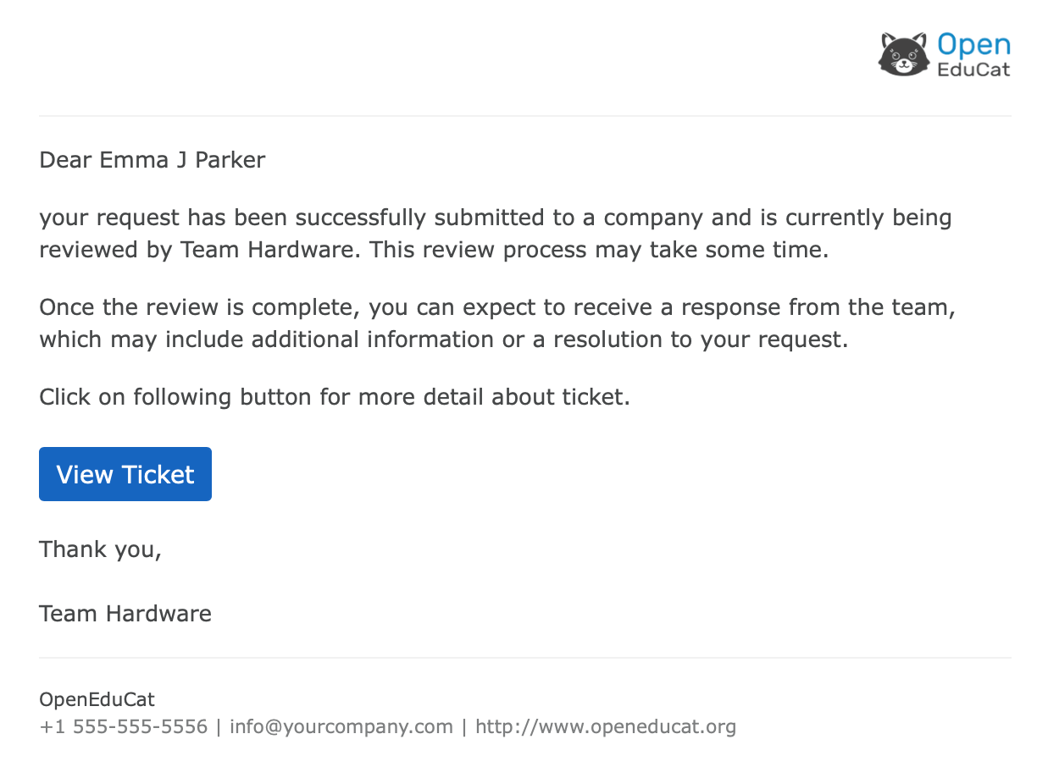Click the "Dear Emma J Parker" greeting

coord(152,160)
